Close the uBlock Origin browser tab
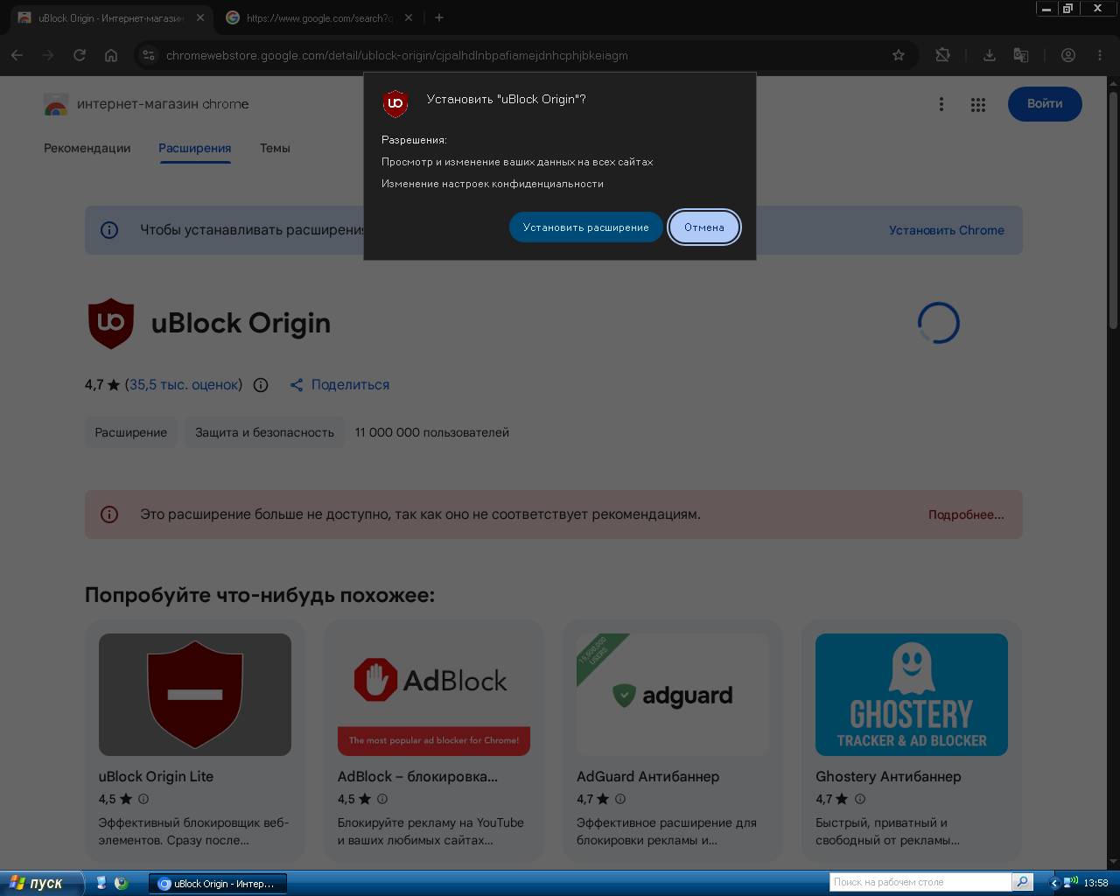 [200, 17]
